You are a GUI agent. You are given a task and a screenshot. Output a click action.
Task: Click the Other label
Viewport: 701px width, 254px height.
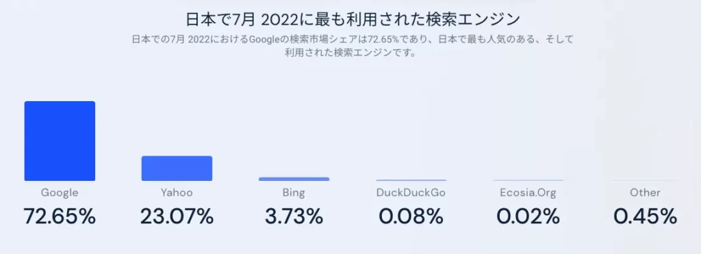pos(645,193)
